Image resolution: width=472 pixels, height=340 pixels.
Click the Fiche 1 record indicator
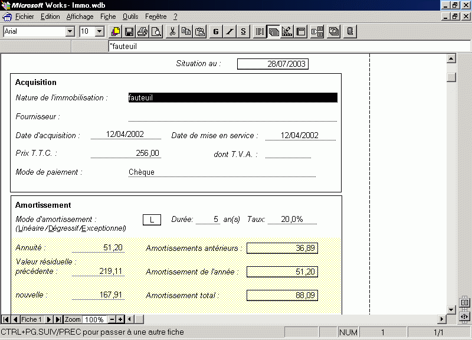31,319
